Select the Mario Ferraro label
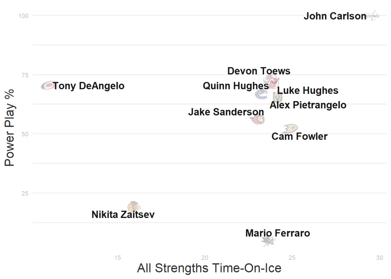The width and height of the screenshot is (391, 279). click(278, 233)
